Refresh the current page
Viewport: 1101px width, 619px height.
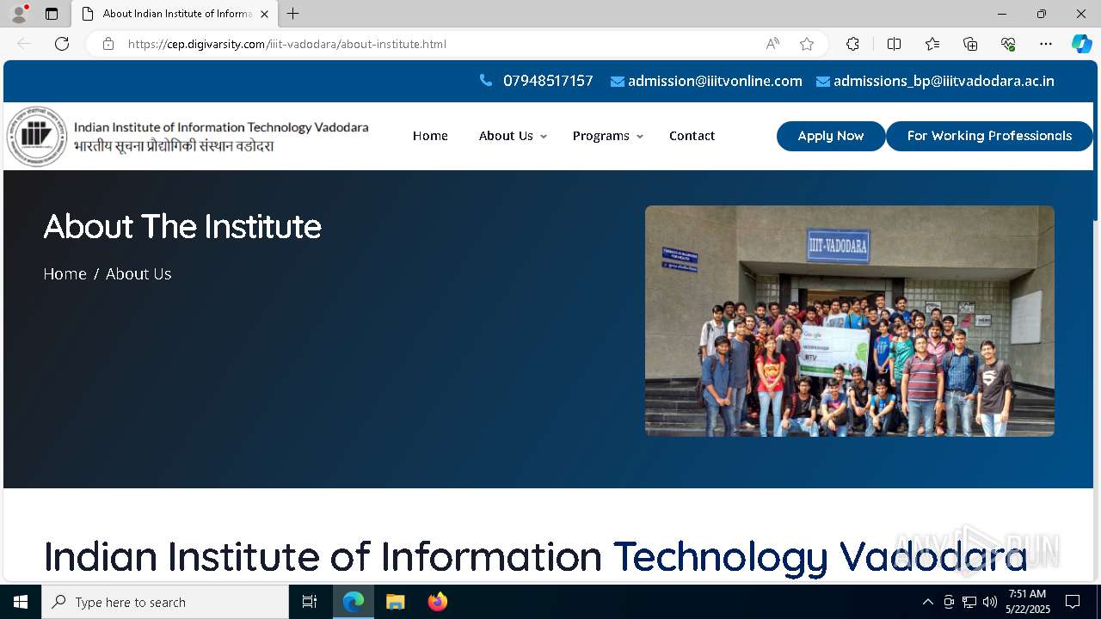tap(62, 44)
